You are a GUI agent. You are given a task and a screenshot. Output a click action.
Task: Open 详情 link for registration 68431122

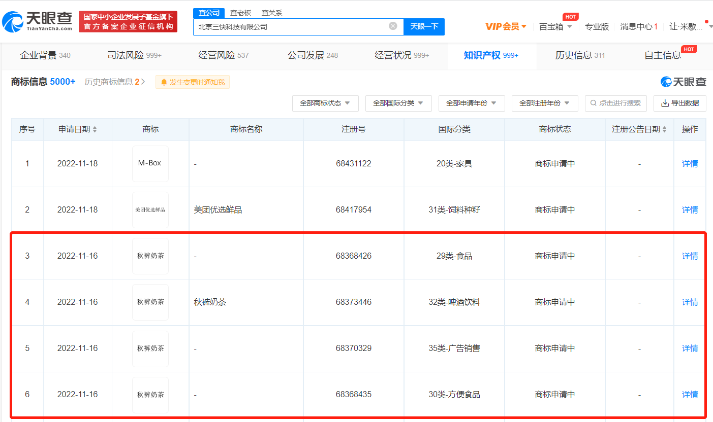(x=690, y=164)
